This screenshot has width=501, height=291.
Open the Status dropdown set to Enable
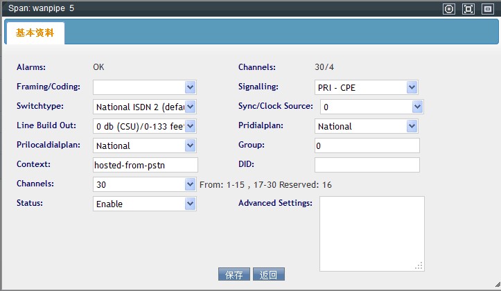click(145, 204)
